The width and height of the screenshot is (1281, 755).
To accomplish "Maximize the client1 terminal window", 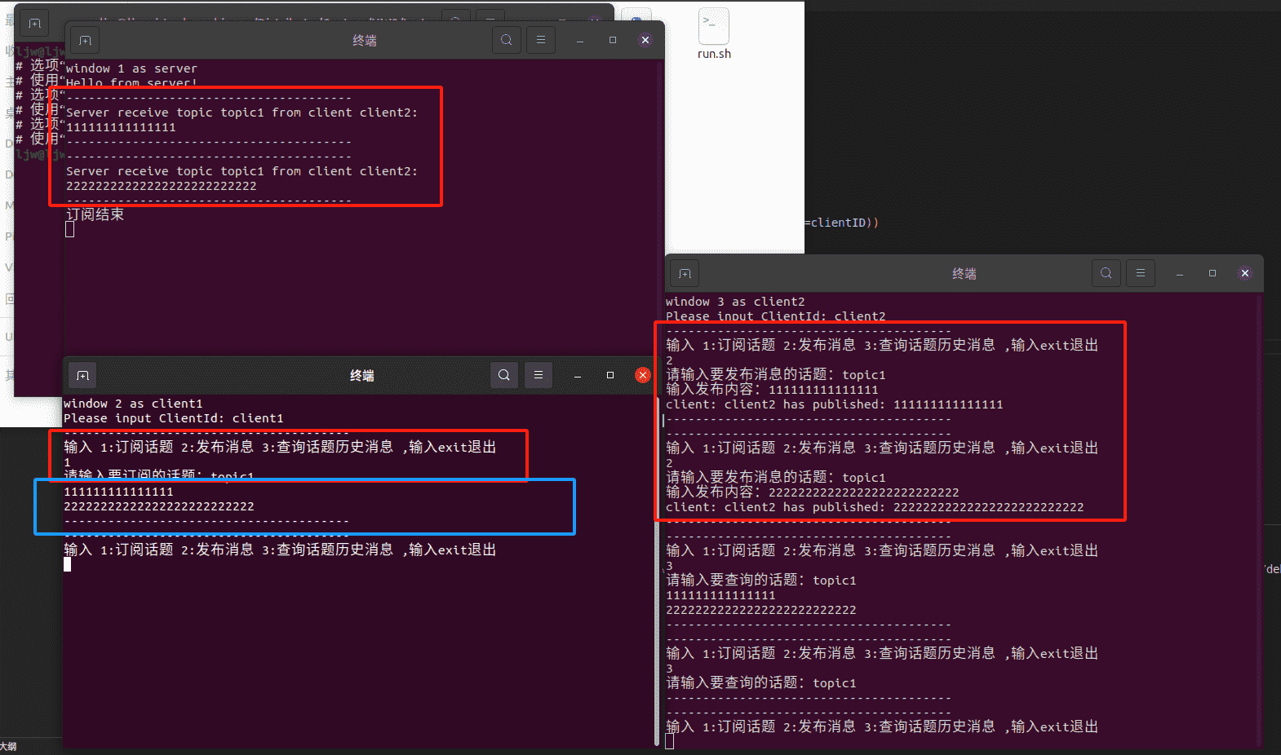I will click(610, 375).
